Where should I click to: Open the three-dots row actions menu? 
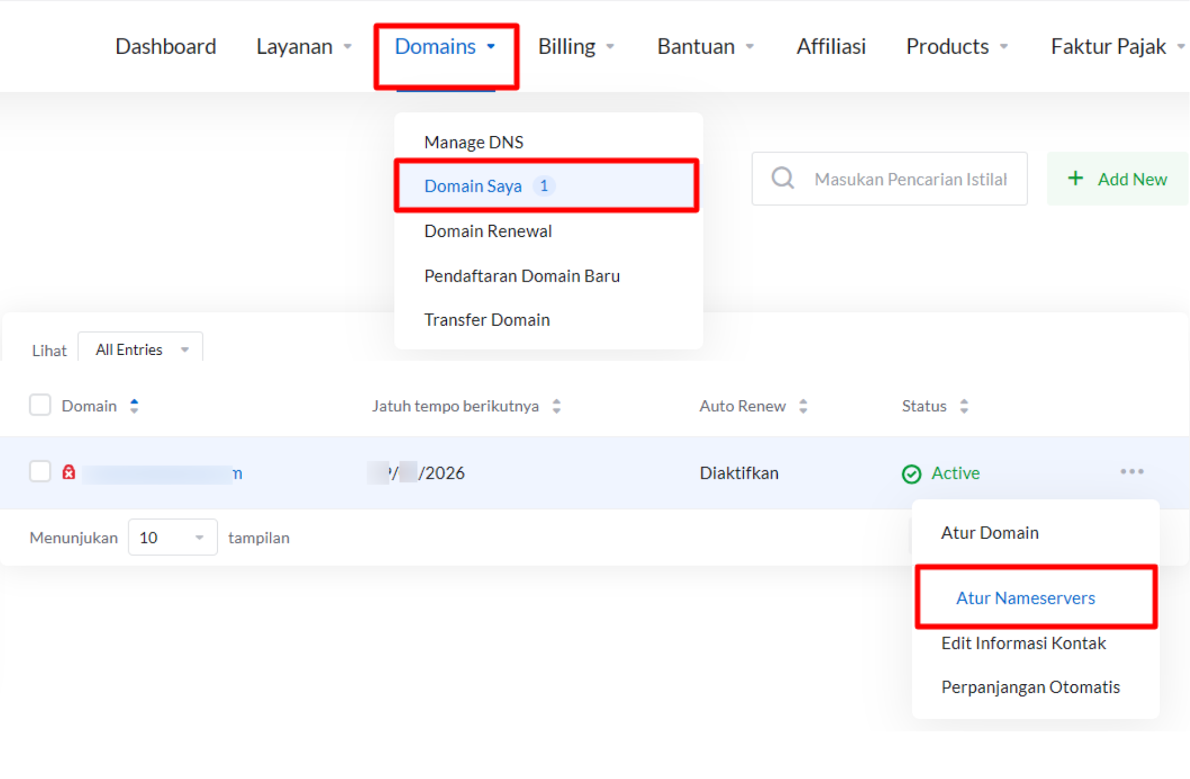1131,472
